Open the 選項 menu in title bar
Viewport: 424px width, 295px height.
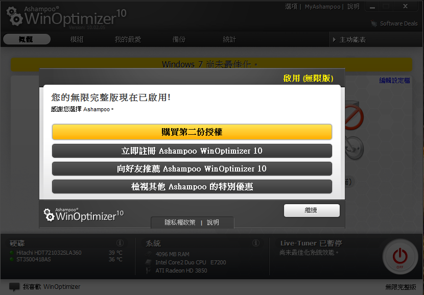coord(291,7)
